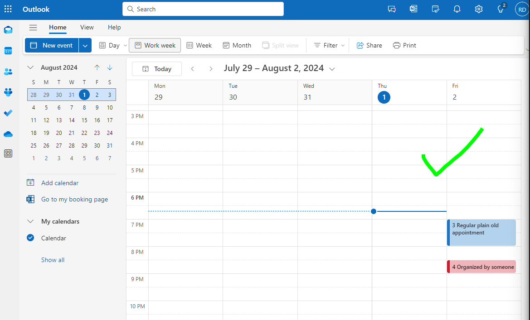Click the booking page icon
The width and height of the screenshot is (530, 320).
coord(30,199)
